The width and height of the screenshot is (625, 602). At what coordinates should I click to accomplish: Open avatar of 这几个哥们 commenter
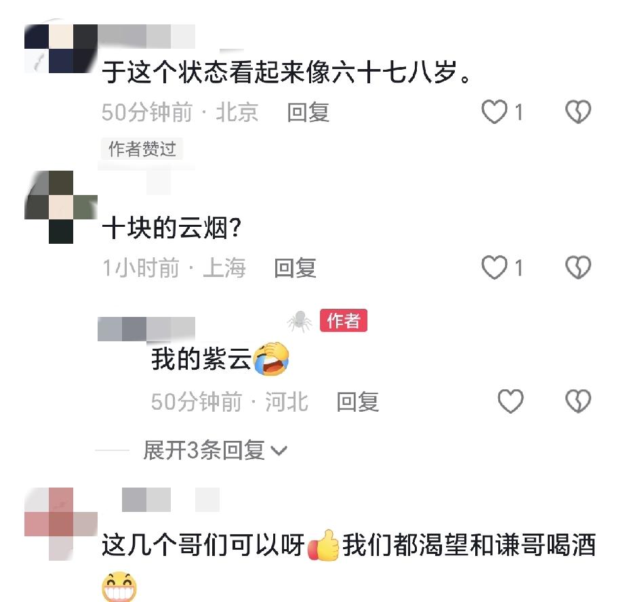60,523
